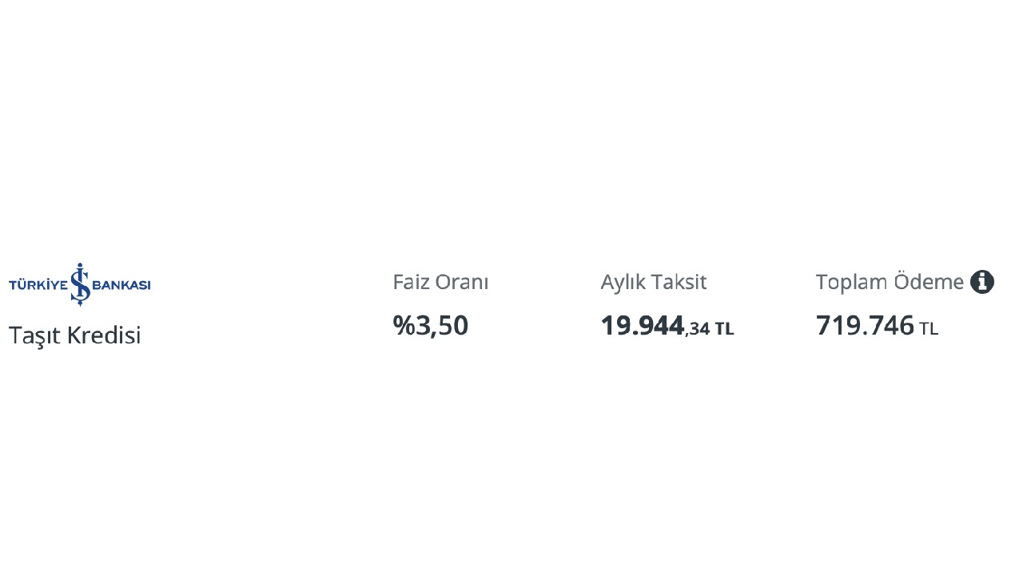Click the ,34 TL kuruş portion
Viewport: 1023px width, 575px height.
tap(710, 328)
